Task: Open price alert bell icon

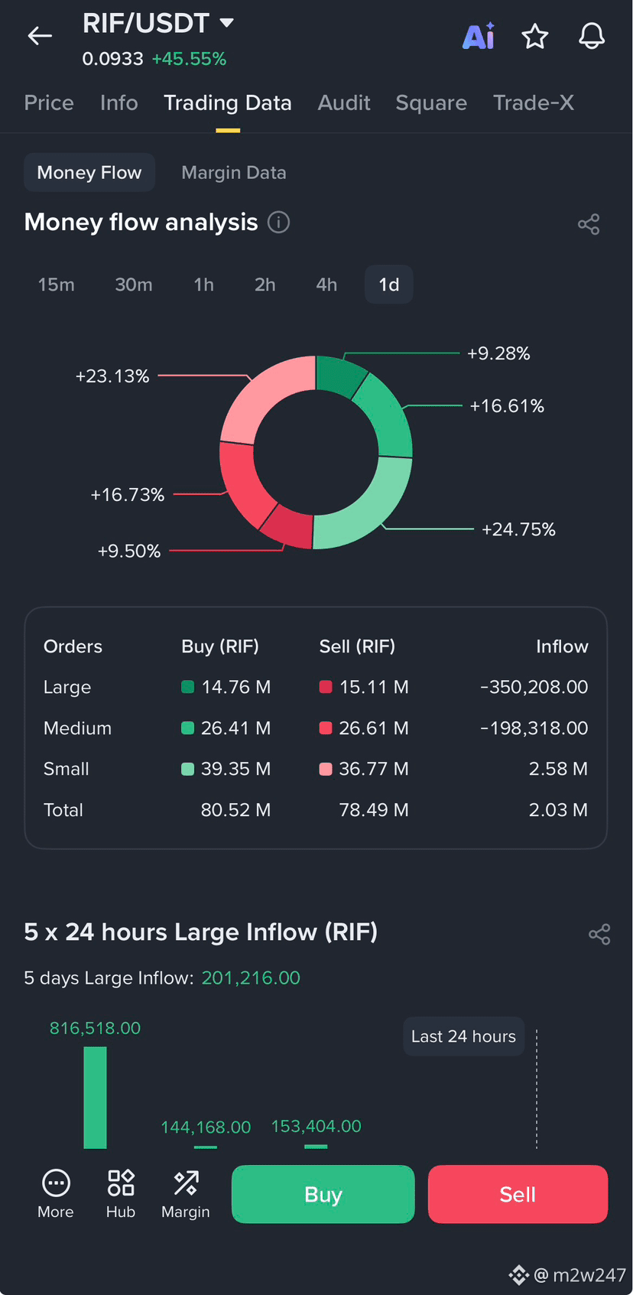Action: [x=592, y=36]
